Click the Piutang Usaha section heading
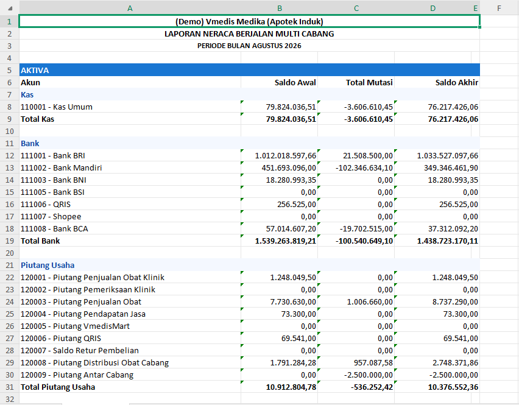The width and height of the screenshot is (519, 405). click(48, 265)
